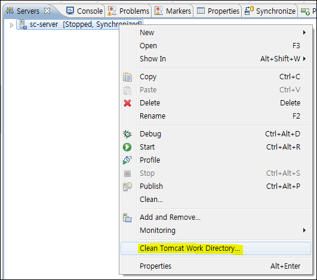
Task: Choose Clean... from context menu
Action: pyautogui.click(x=216, y=200)
